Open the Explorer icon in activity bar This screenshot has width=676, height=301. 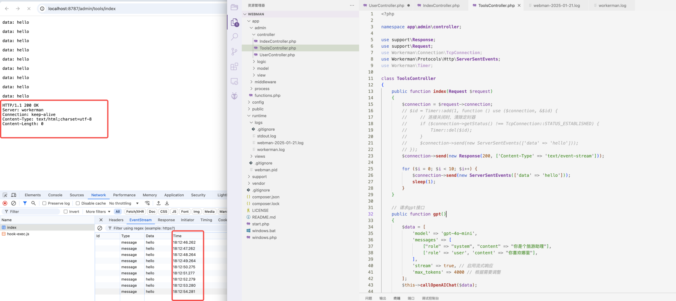[x=234, y=23]
